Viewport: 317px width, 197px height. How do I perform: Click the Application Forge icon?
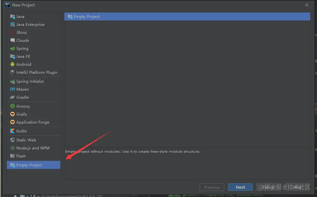pyautogui.click(x=12, y=122)
